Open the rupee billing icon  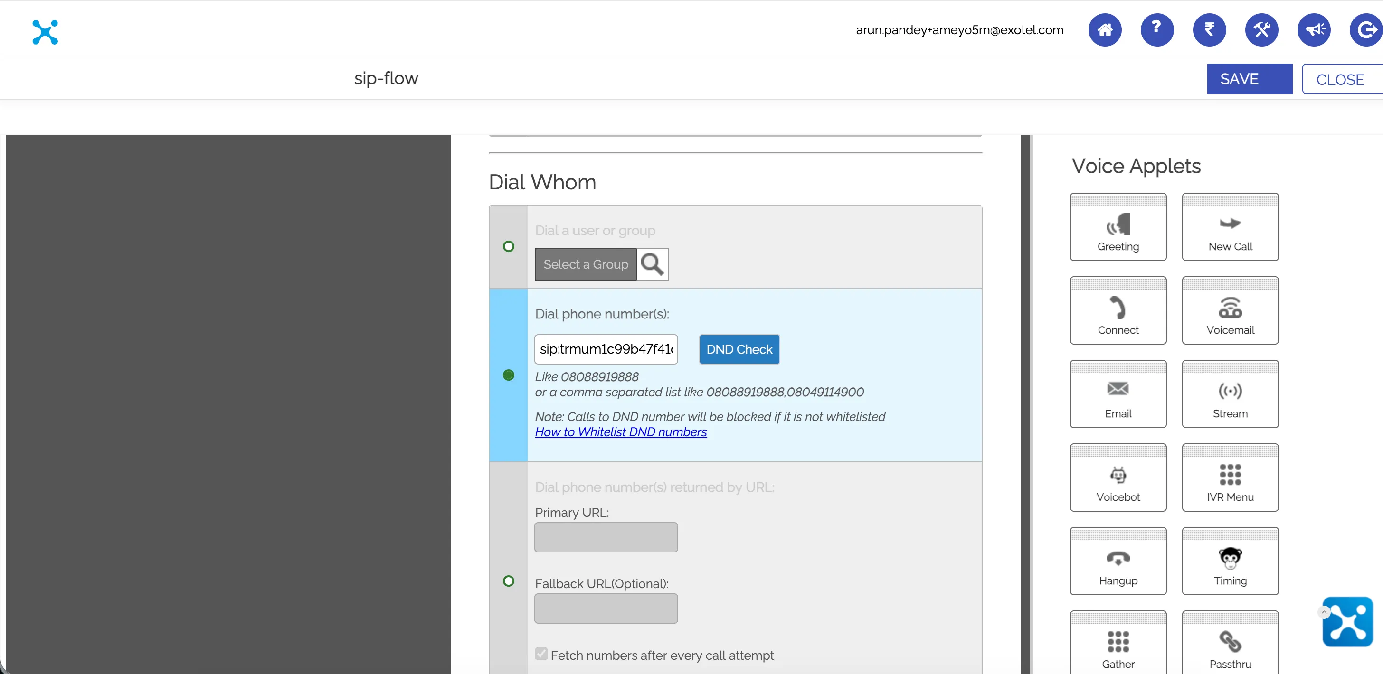[x=1209, y=29]
